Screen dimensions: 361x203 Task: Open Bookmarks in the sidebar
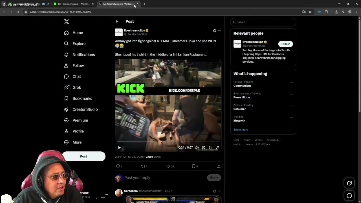click(78, 98)
